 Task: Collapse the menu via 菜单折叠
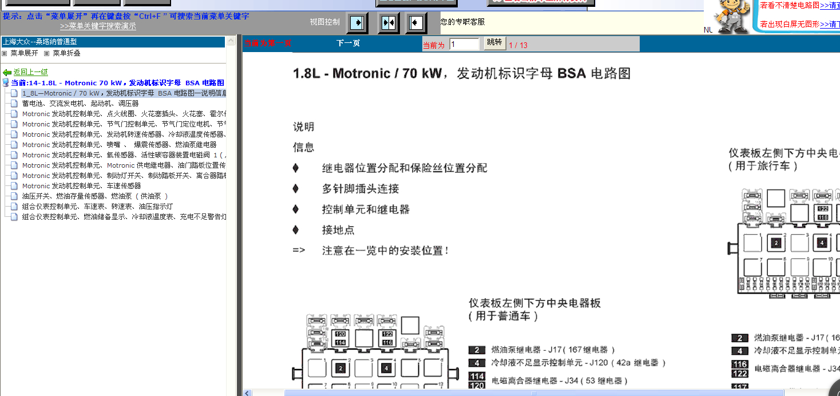click(66, 53)
